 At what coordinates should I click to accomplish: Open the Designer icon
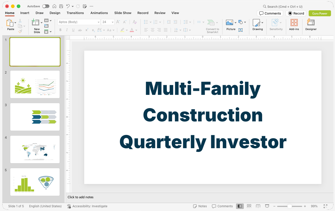pos(311,22)
